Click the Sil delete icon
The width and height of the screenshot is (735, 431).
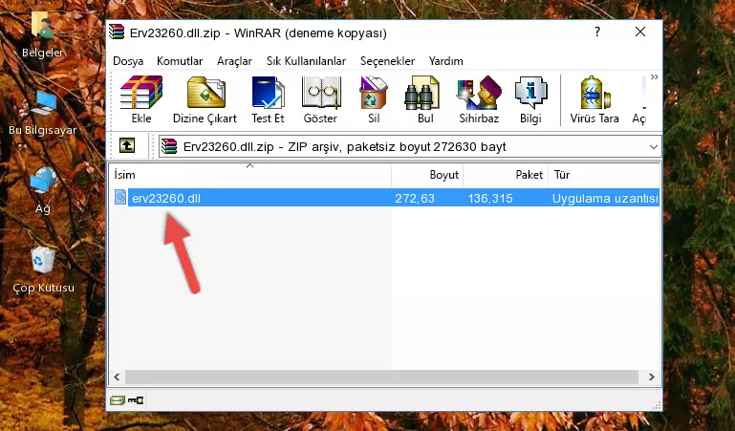[374, 99]
